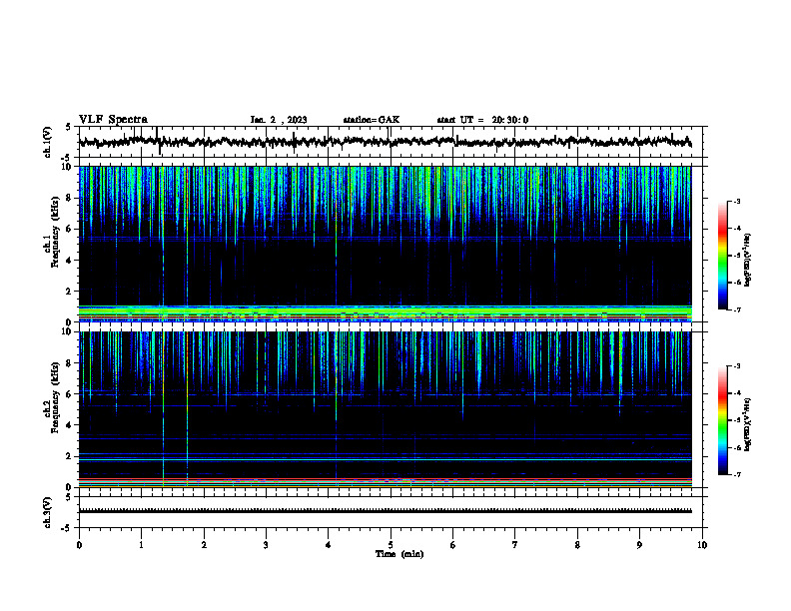
Task: Click the lower color scale bar
Action: point(722,420)
